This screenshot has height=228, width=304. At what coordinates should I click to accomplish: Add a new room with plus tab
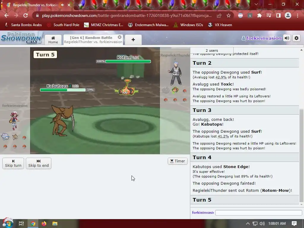point(133,40)
